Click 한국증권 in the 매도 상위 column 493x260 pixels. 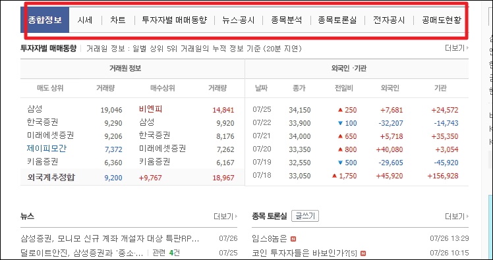click(42, 122)
